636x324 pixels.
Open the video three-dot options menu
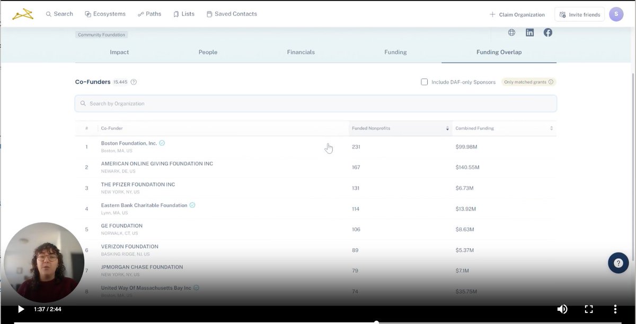point(615,309)
